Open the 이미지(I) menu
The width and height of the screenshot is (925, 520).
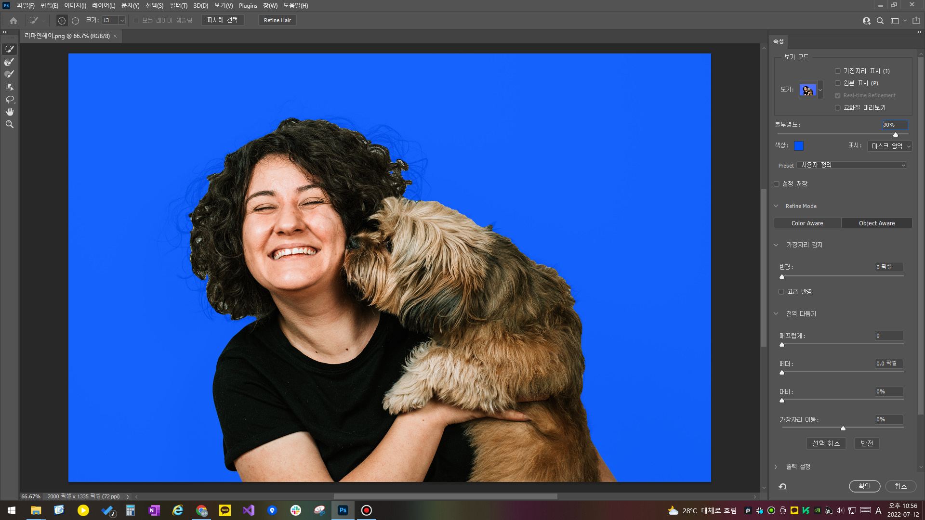pyautogui.click(x=75, y=6)
